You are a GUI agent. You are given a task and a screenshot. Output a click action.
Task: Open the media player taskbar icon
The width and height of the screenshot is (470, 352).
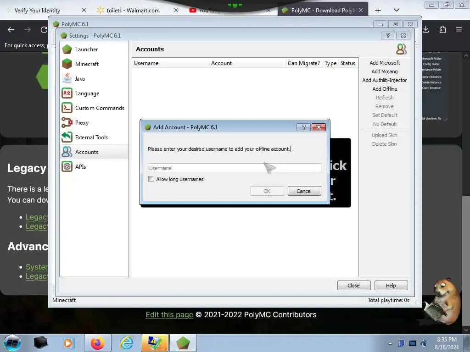[68, 343]
